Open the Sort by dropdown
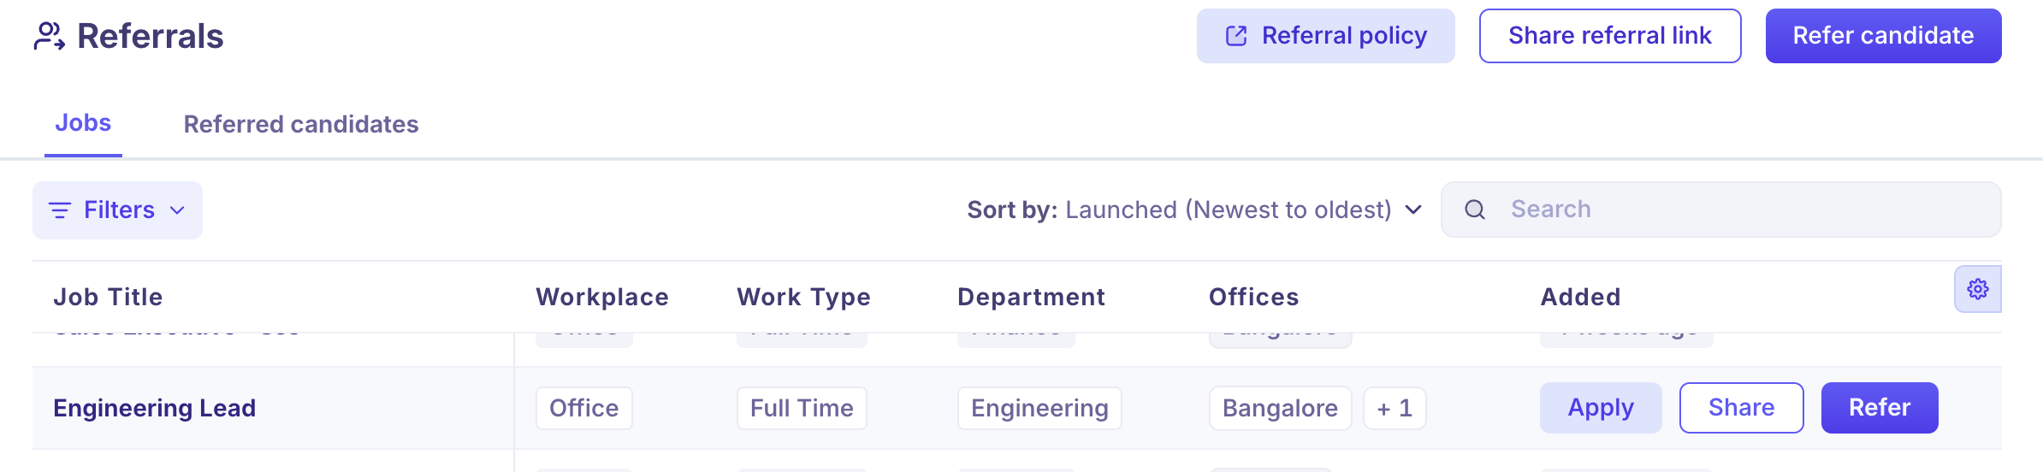2043x472 pixels. click(x=1194, y=209)
